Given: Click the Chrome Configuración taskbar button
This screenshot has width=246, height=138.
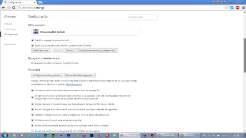Looking at the screenshot, I should pos(130,135).
